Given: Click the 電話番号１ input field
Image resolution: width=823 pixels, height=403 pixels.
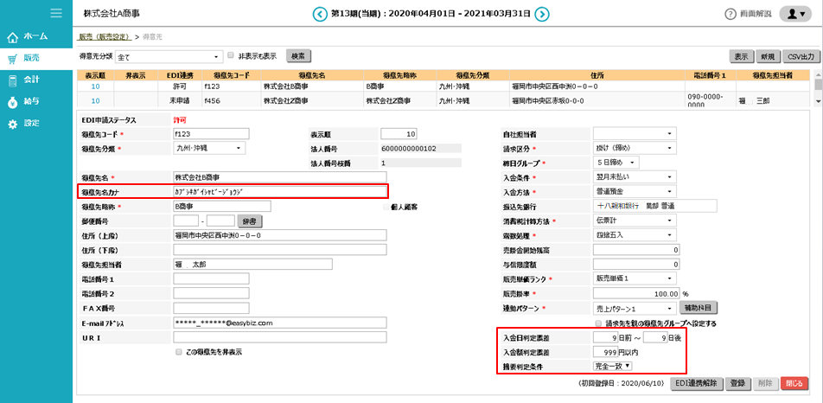Looking at the screenshot, I should (211, 278).
